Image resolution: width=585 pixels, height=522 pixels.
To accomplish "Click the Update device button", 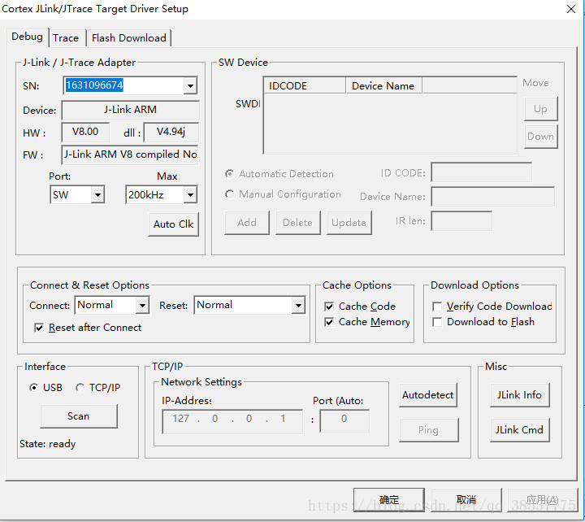I will coord(349,223).
